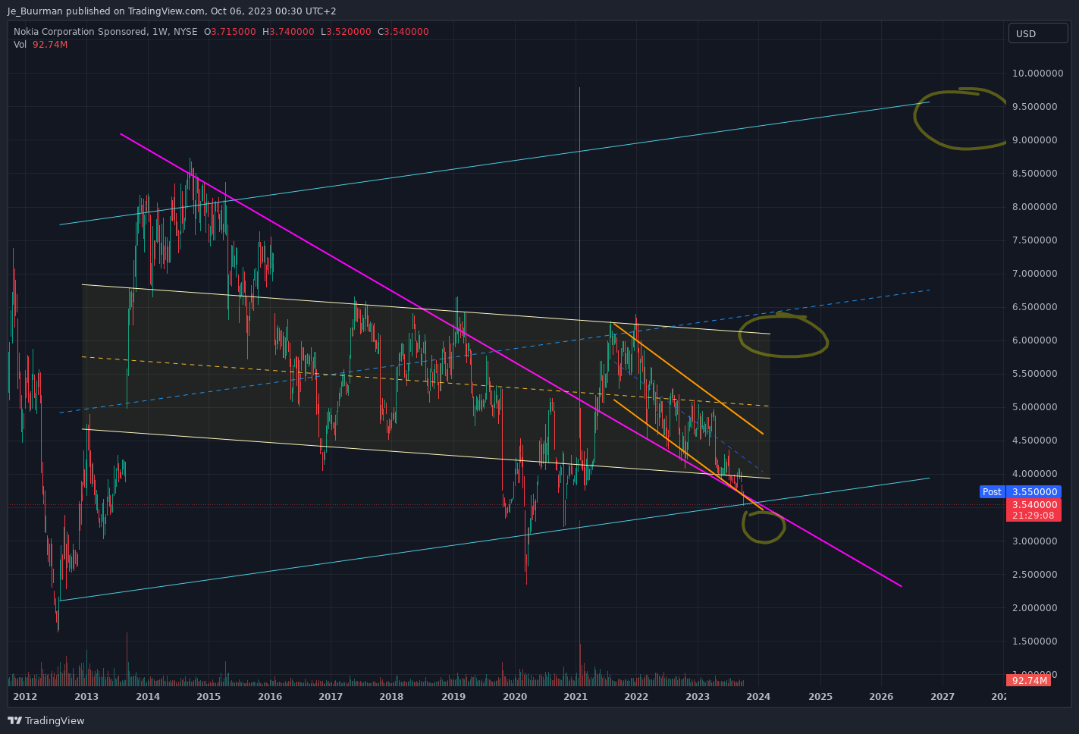Click the 2.000000 price axis label
Viewport: 1079px width, 734px height.
point(1034,607)
